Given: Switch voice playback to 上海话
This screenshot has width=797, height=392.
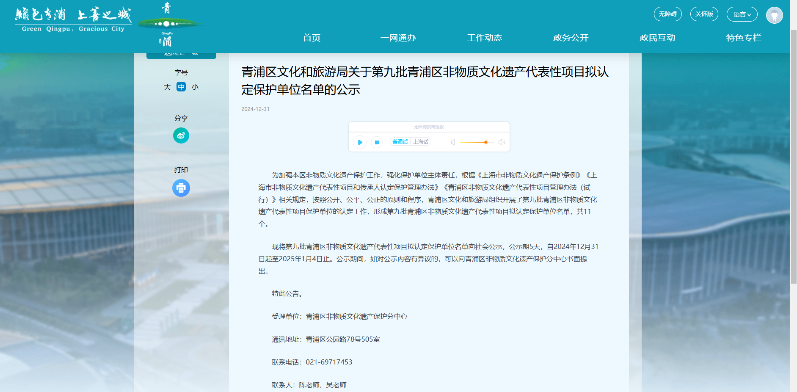Looking at the screenshot, I should point(421,141).
